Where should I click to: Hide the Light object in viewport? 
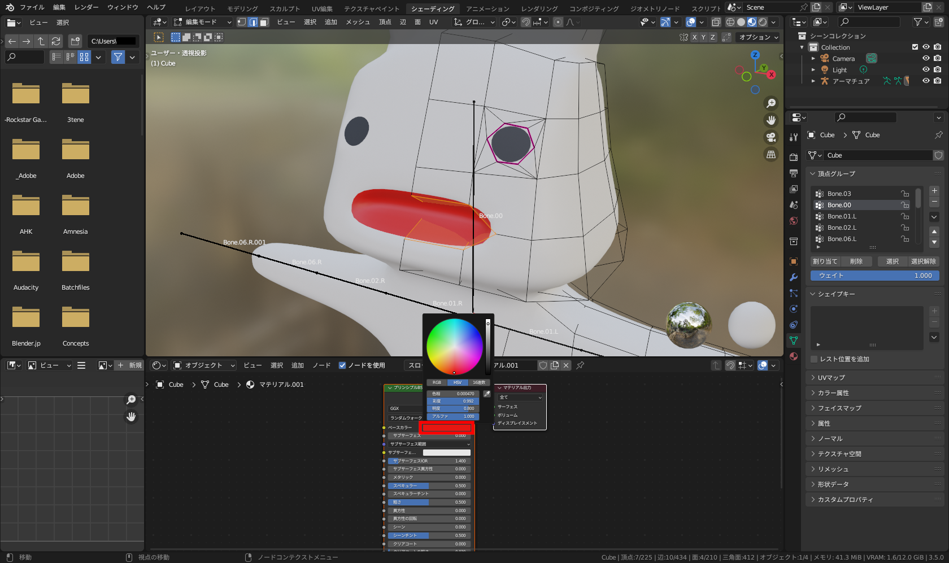[x=926, y=69]
